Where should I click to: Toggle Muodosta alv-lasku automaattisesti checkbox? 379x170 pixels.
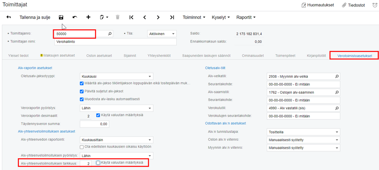82,99
